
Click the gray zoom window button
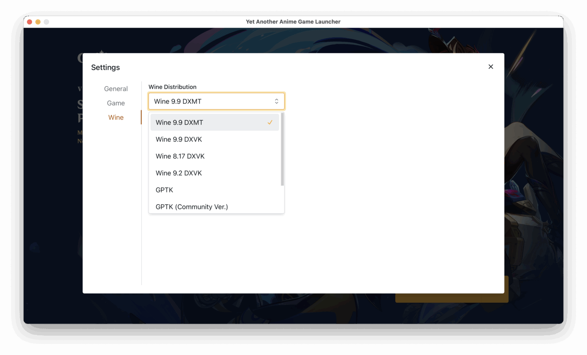click(x=47, y=22)
